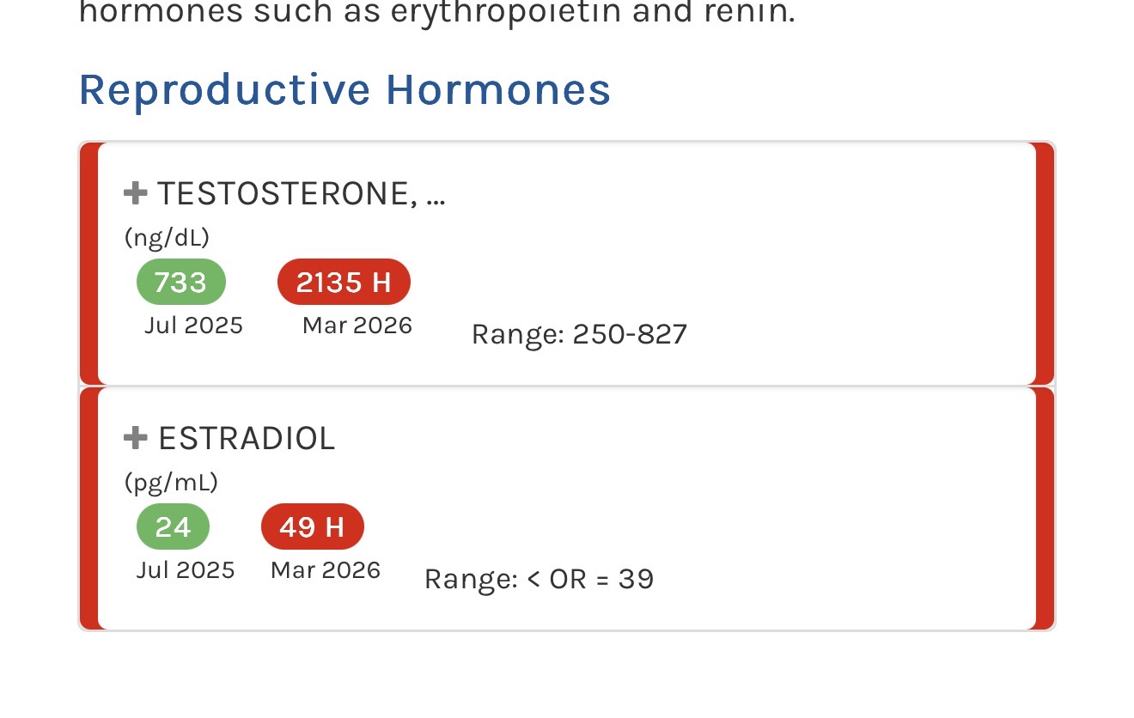Expand the Testosterone row plus icon
1134x718 pixels.
click(x=136, y=193)
